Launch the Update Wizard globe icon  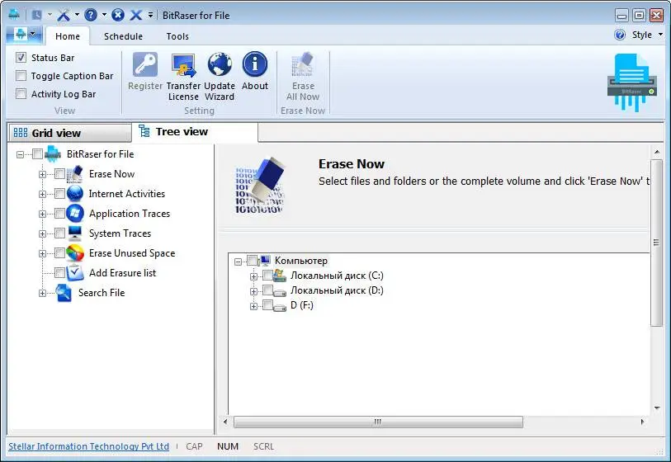[x=220, y=64]
